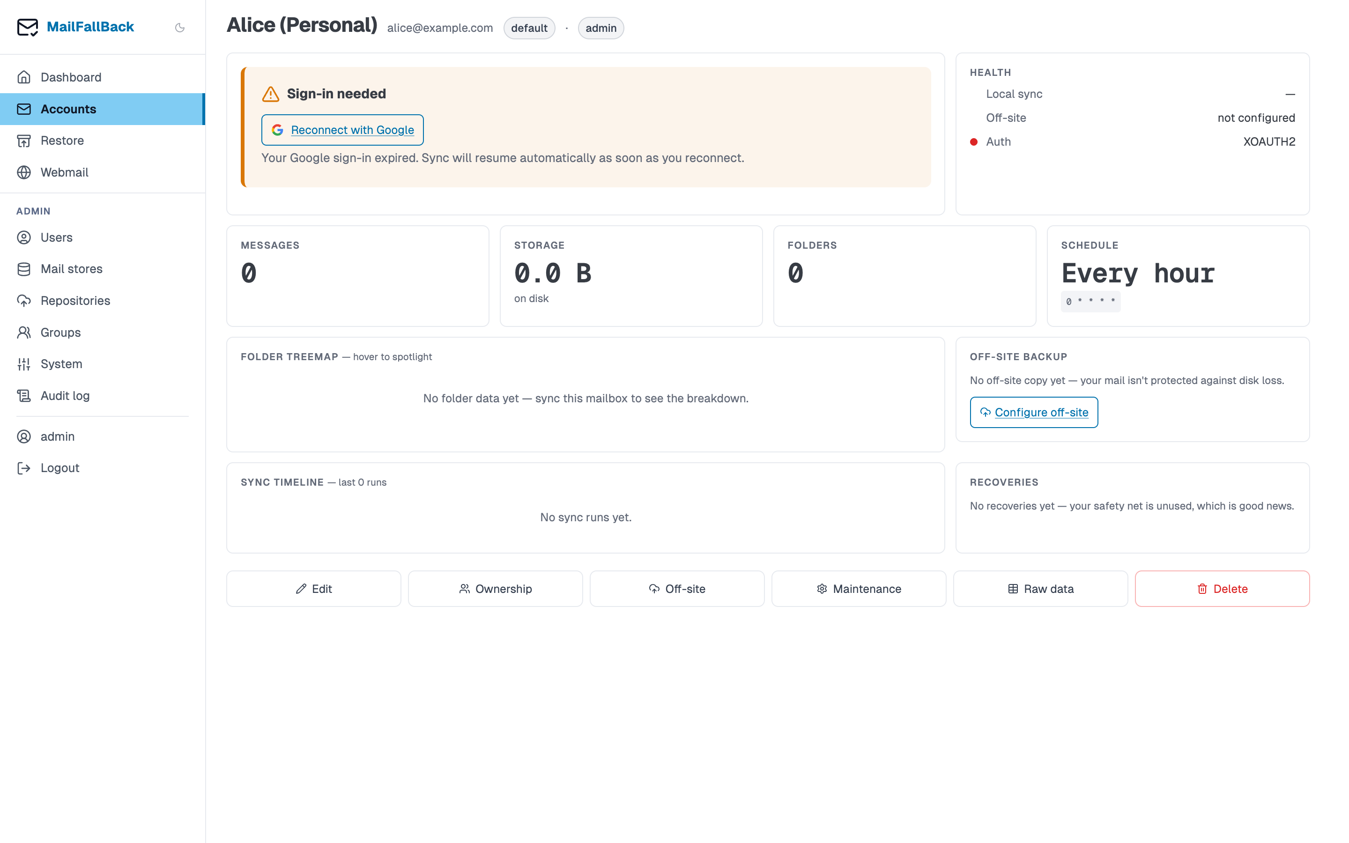This screenshot has width=1349, height=843.
Task: Open the admin profile entry
Action: pyautogui.click(x=103, y=436)
